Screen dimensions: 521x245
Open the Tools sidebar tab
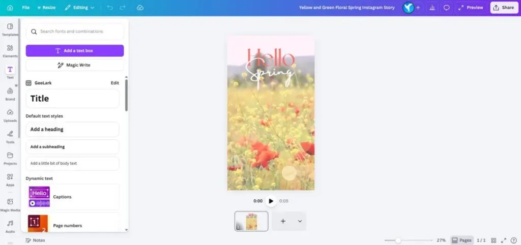pos(10,136)
